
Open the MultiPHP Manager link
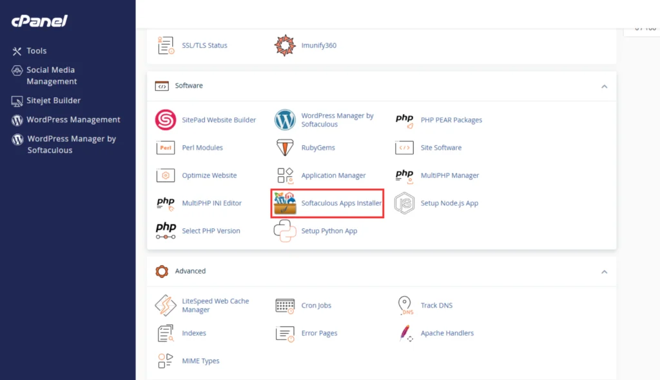point(450,175)
